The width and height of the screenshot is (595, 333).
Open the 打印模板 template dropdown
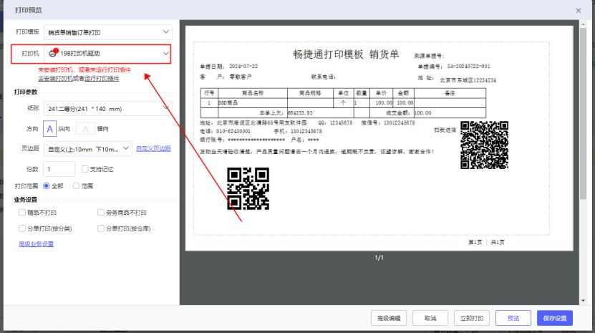(108, 32)
